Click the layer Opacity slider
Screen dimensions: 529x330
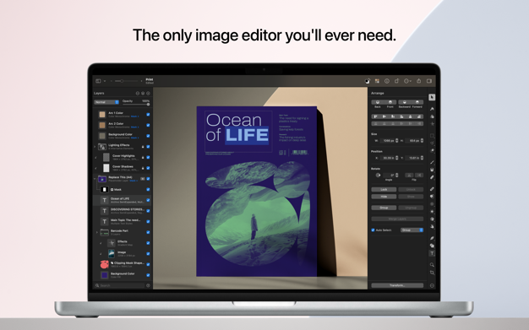point(135,105)
